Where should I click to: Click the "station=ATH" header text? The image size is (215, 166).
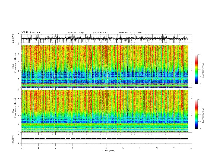[x=101, y=33]
